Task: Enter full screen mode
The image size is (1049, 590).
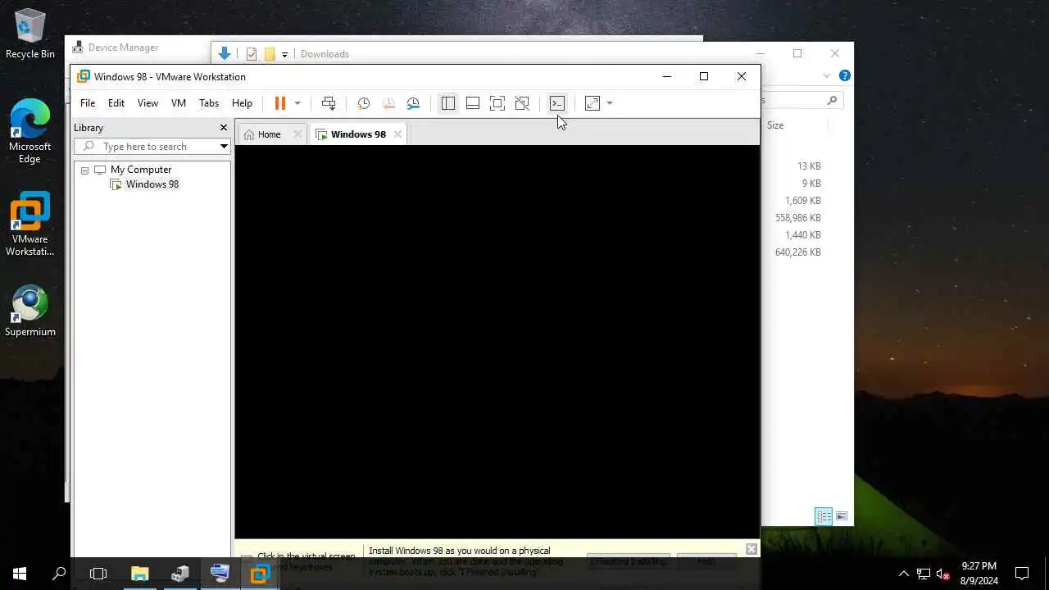Action: click(x=497, y=103)
